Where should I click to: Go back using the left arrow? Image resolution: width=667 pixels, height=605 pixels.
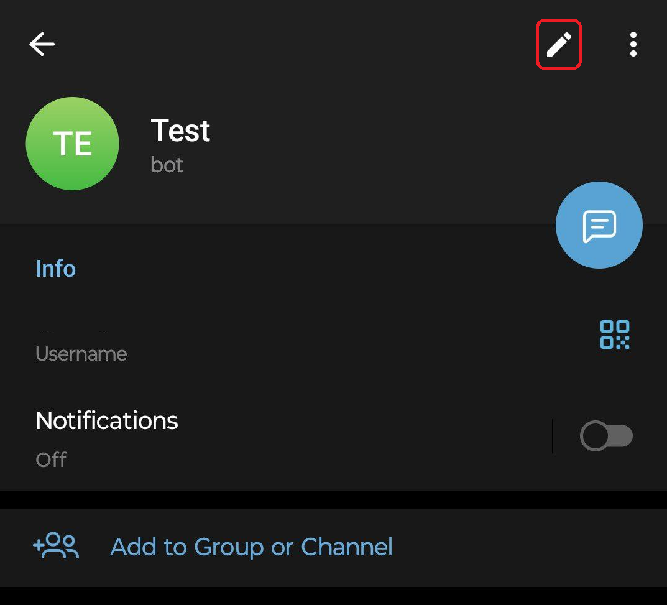pos(42,44)
